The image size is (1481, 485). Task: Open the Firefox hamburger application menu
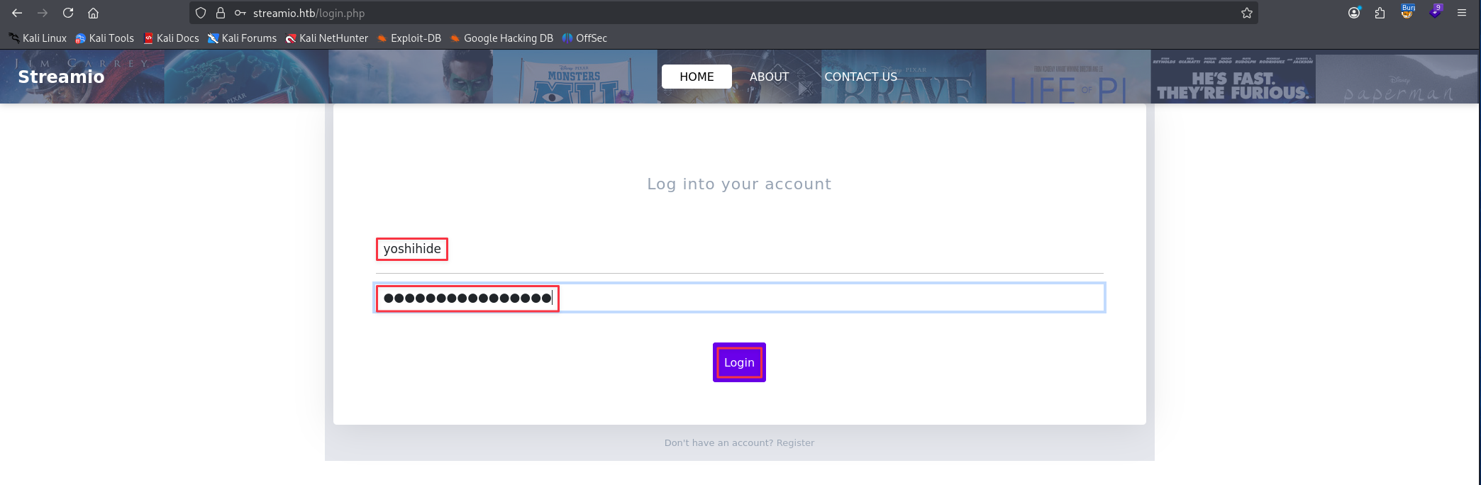(1462, 13)
